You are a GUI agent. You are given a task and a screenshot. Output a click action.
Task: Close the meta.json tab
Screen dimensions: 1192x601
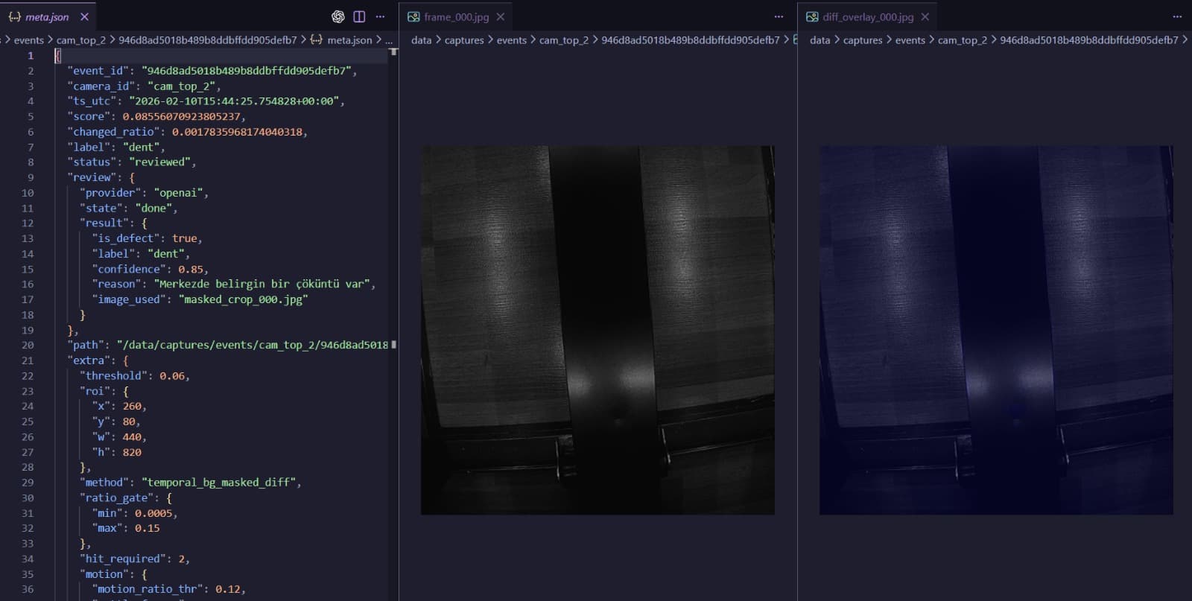click(84, 16)
